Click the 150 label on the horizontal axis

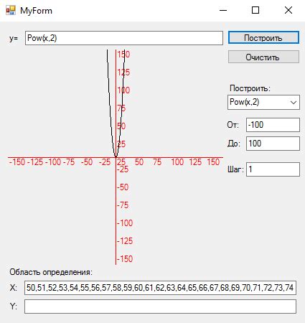click(213, 162)
